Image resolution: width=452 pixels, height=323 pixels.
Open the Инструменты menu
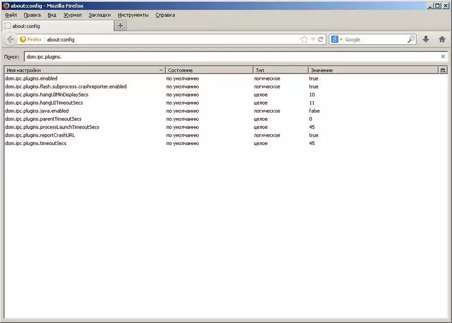point(133,15)
